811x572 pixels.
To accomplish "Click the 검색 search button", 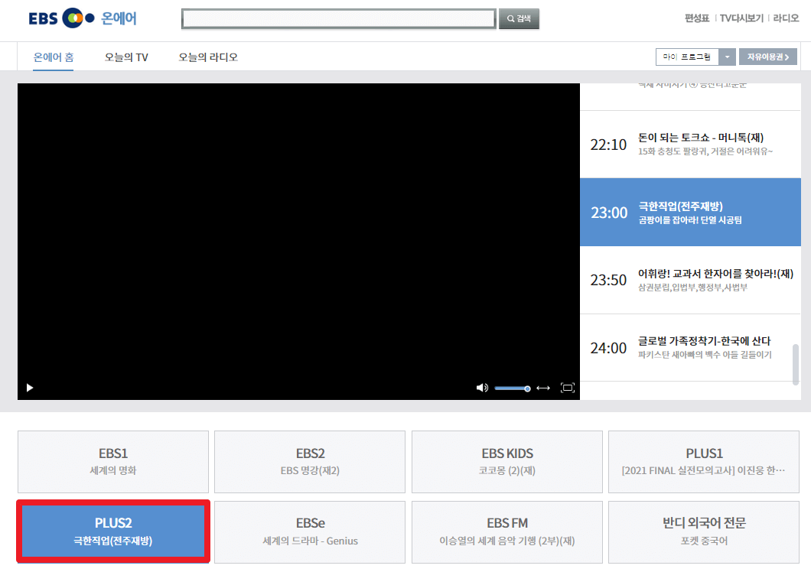I will pyautogui.click(x=519, y=18).
